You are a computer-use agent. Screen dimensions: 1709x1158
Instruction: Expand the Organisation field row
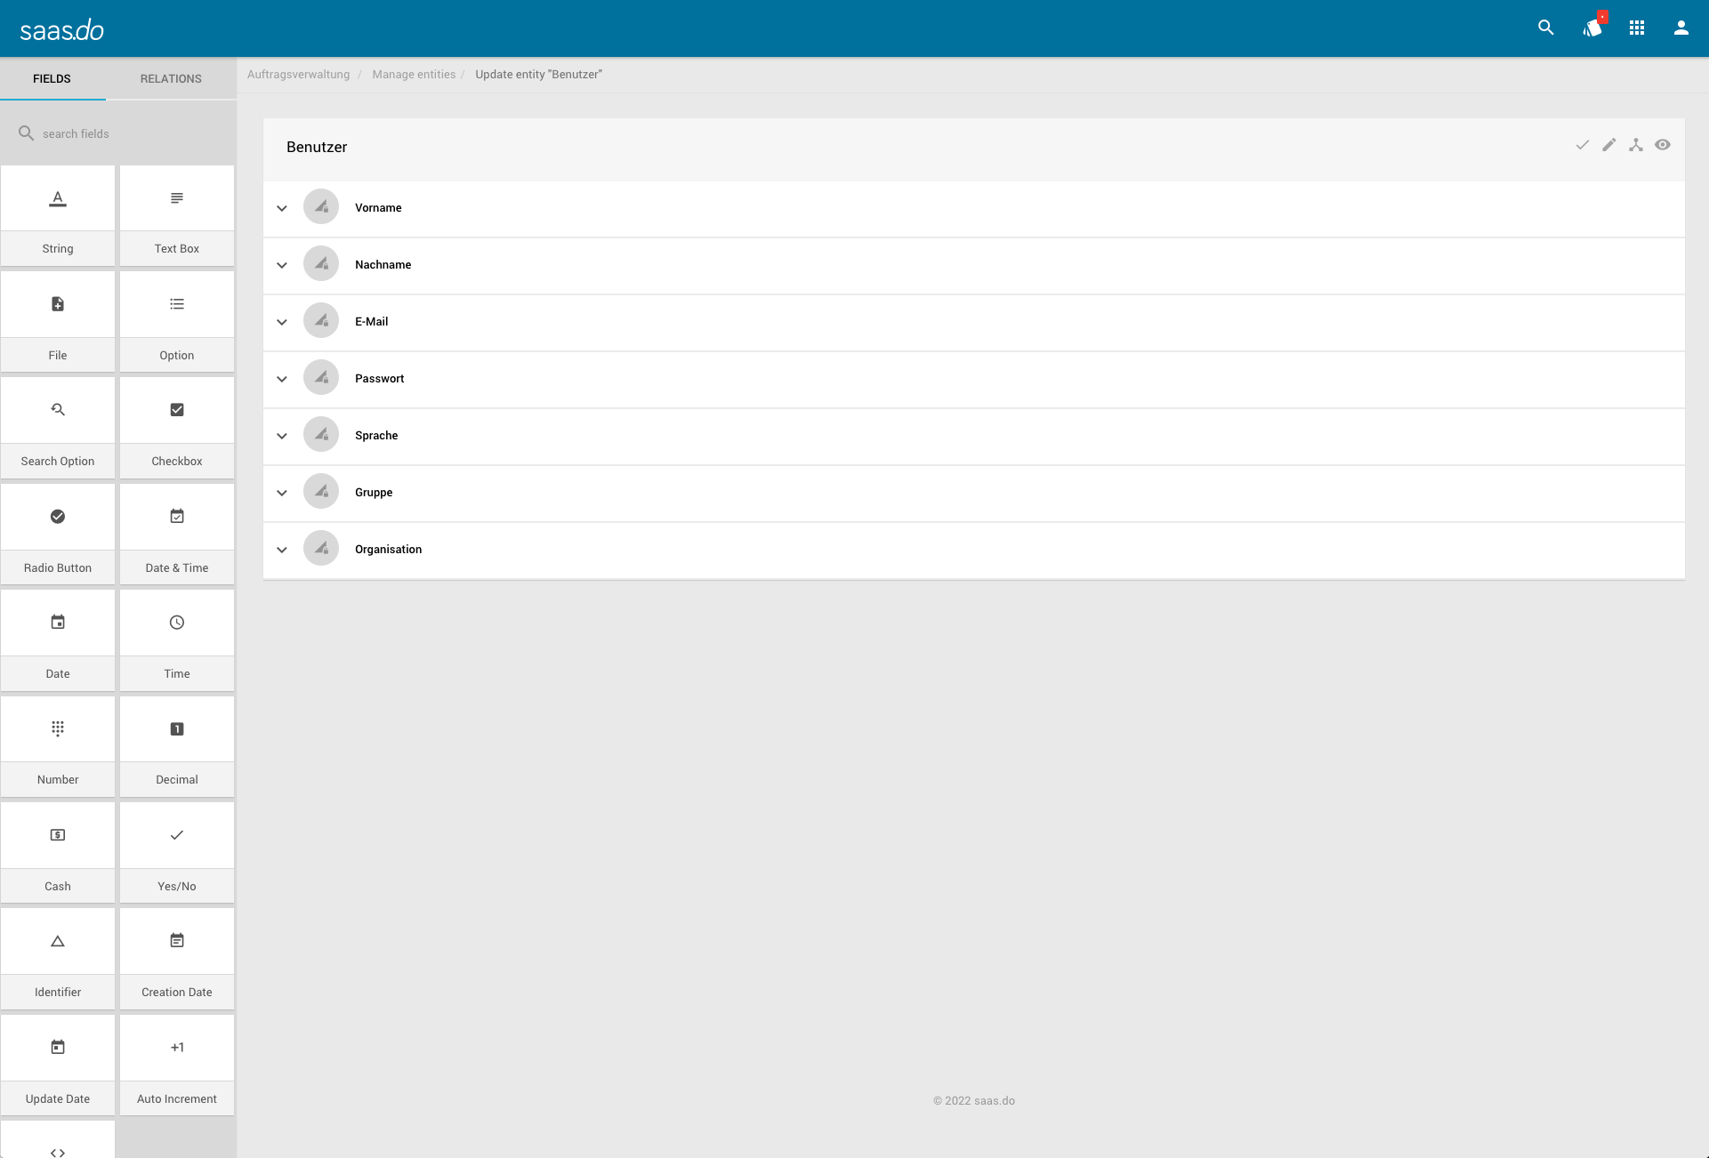coord(282,550)
